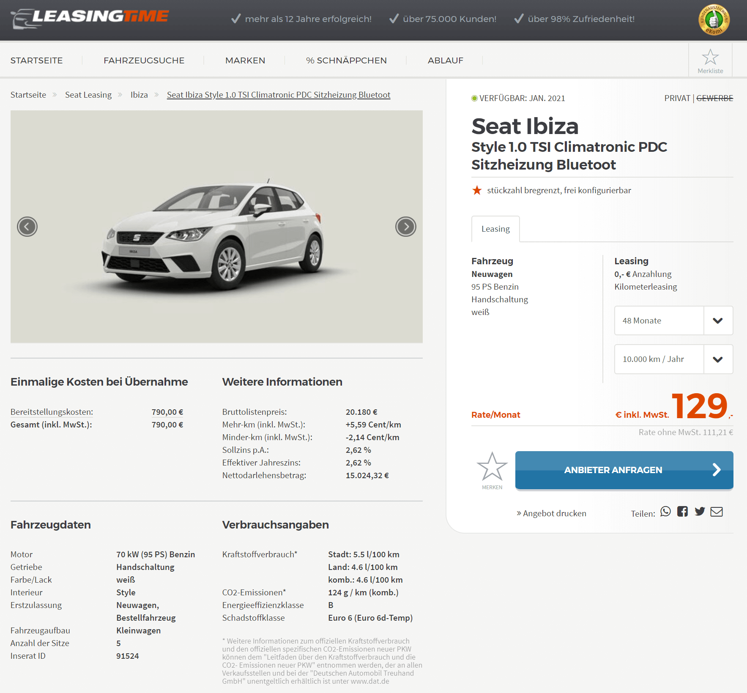Click Seat Ibiza Style breadcrumb title link
Screen dimensions: 747x693
click(279, 95)
